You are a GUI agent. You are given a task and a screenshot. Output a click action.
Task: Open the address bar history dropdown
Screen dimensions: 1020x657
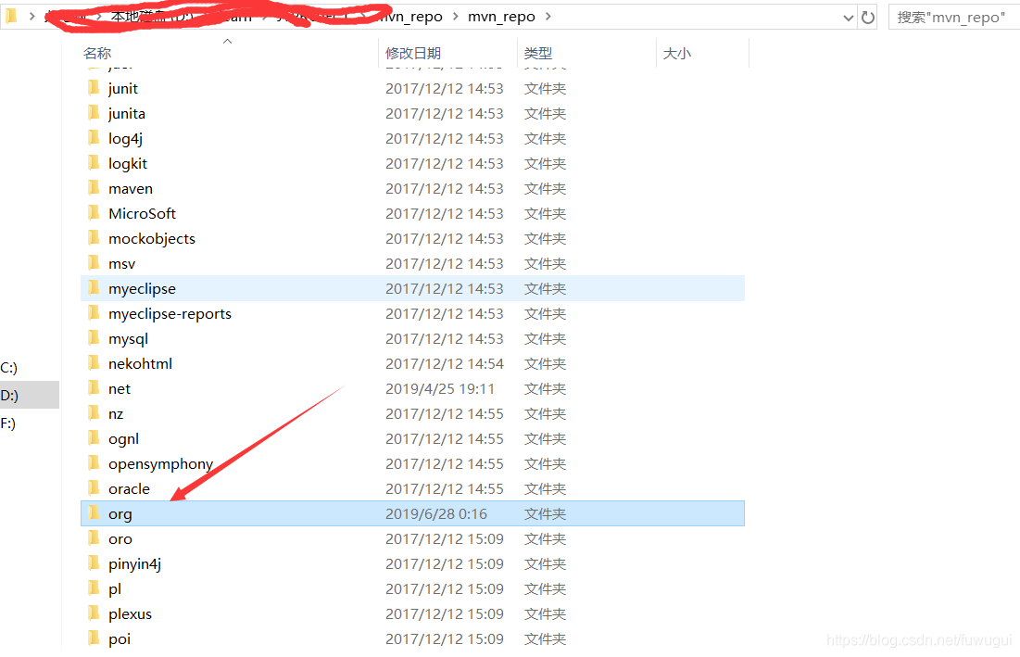point(848,19)
